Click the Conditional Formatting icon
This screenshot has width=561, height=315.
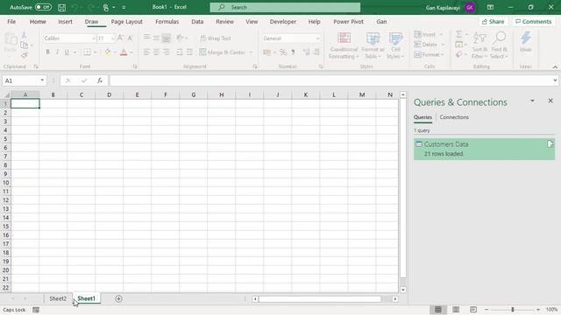(344, 38)
